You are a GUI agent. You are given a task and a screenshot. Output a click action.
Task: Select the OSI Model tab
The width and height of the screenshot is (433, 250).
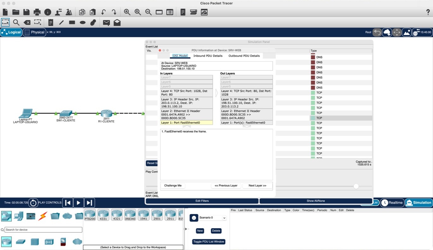(180, 56)
